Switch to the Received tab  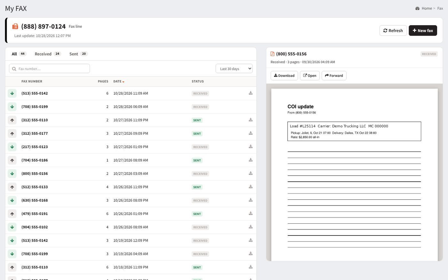coord(48,54)
